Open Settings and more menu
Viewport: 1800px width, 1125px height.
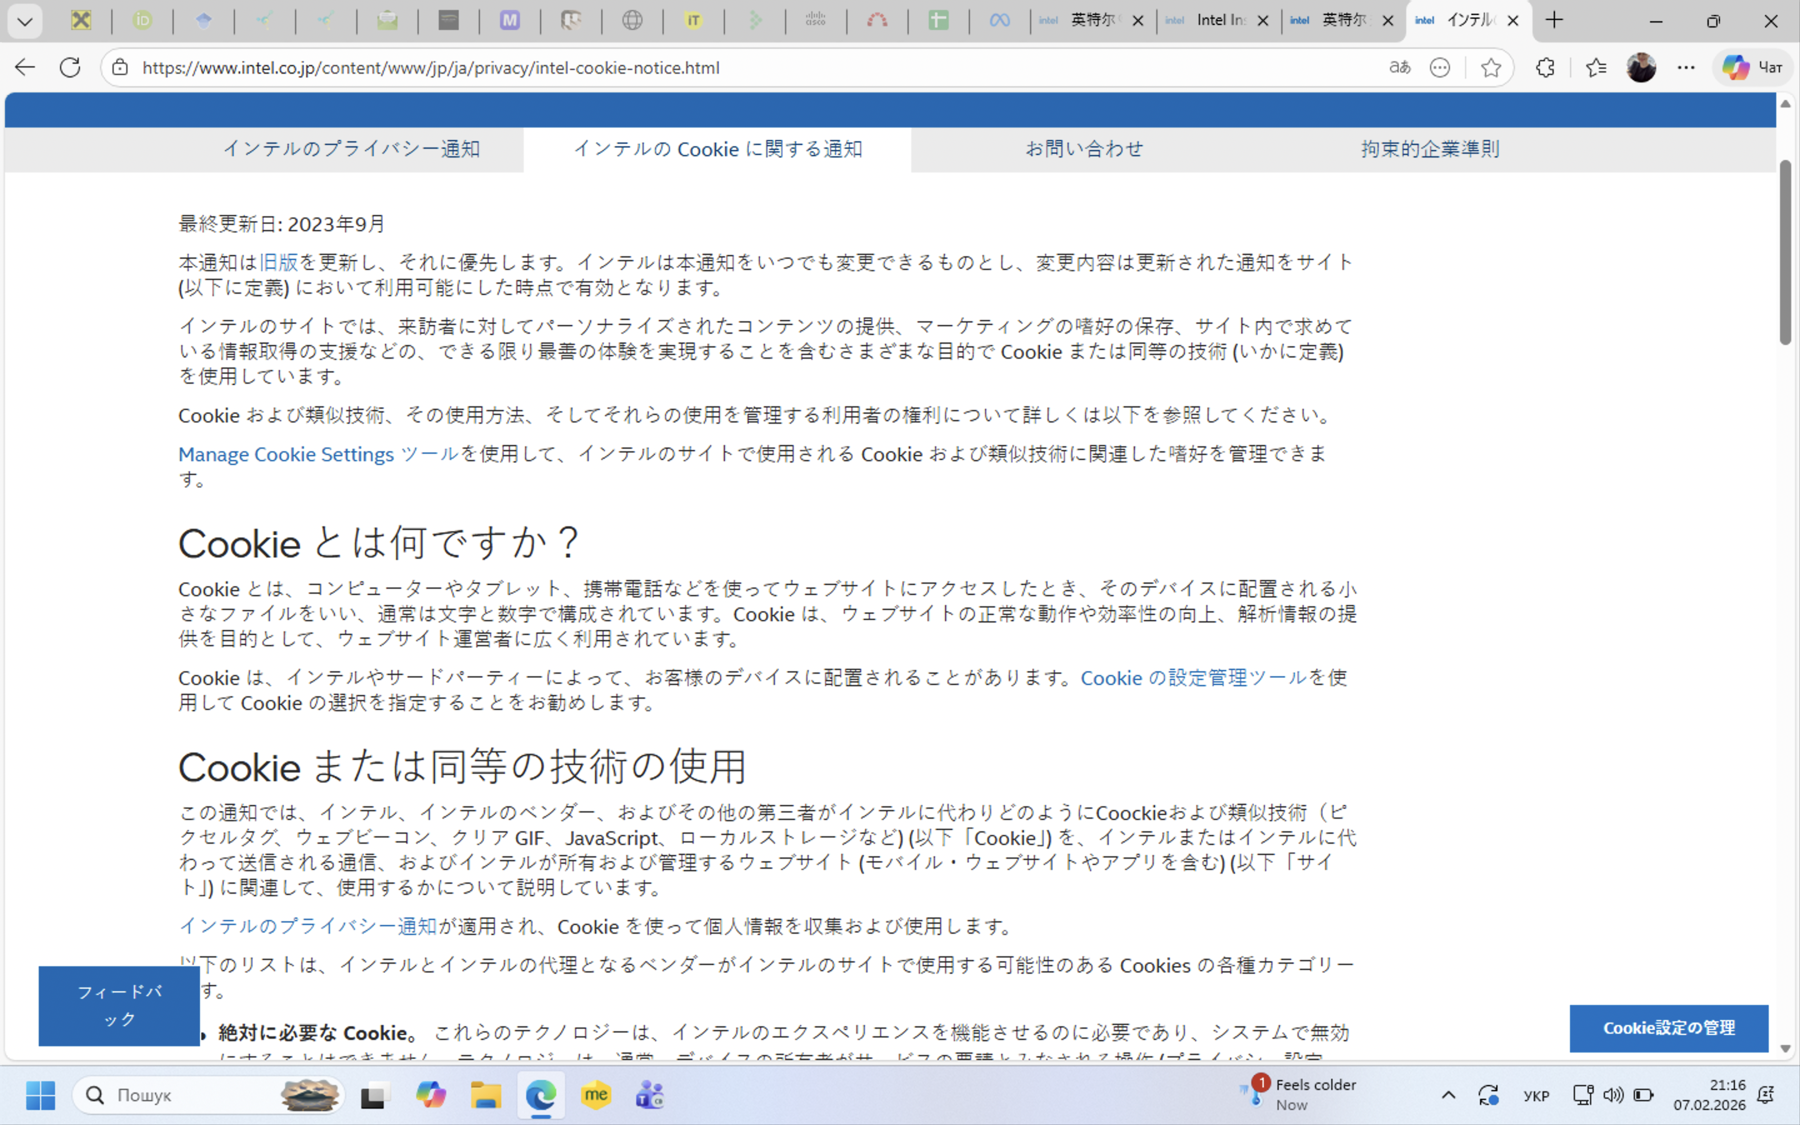pos(1686,67)
